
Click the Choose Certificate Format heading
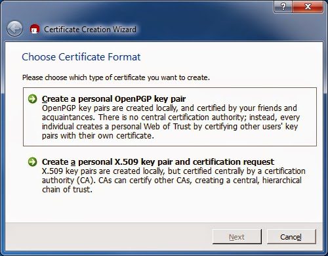pyautogui.click(x=81, y=57)
